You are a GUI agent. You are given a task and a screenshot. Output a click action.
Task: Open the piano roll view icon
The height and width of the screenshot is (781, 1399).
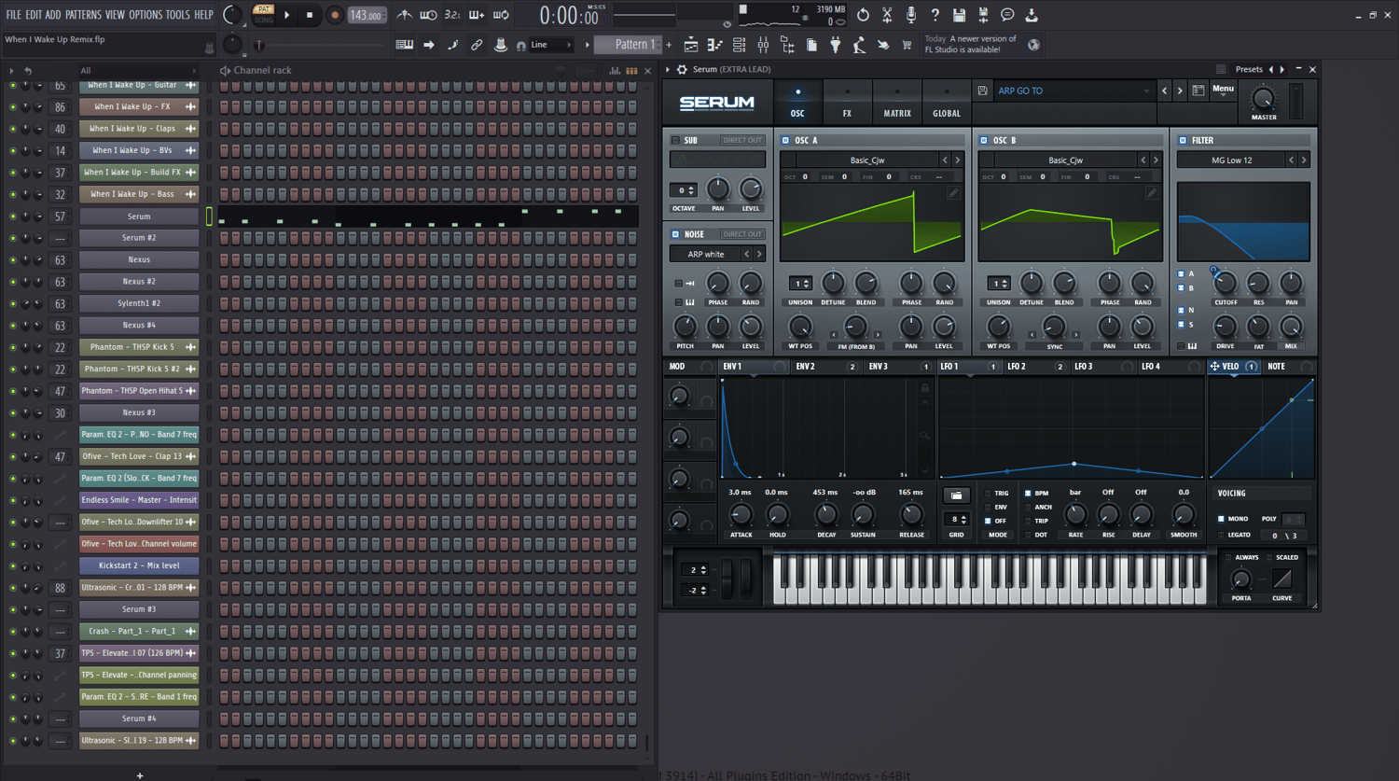click(715, 45)
